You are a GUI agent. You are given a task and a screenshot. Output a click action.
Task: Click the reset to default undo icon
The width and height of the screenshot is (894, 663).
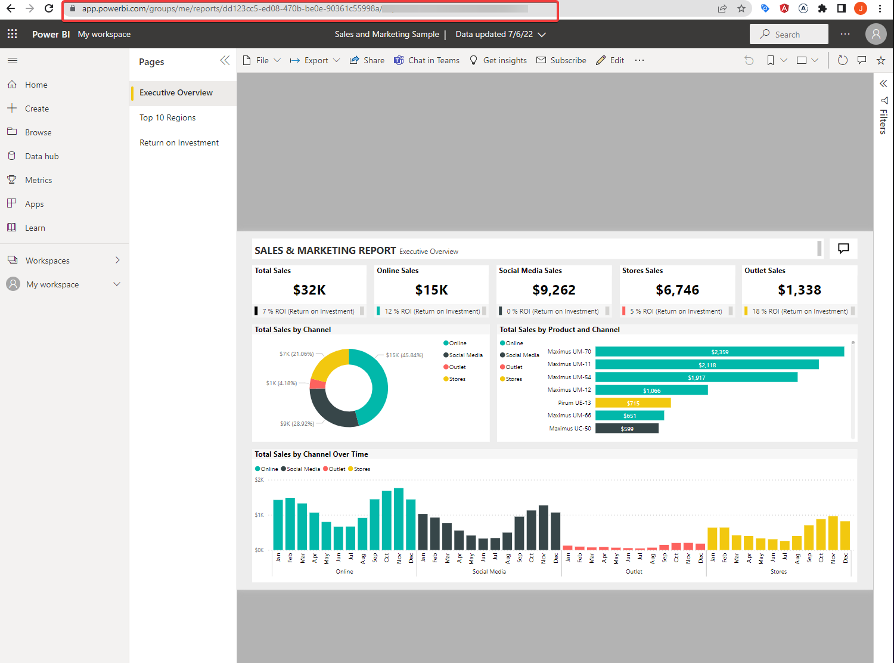point(749,60)
